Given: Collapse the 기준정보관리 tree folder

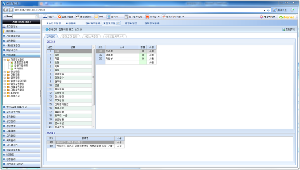Looking at the screenshot, I should coord(5,59).
